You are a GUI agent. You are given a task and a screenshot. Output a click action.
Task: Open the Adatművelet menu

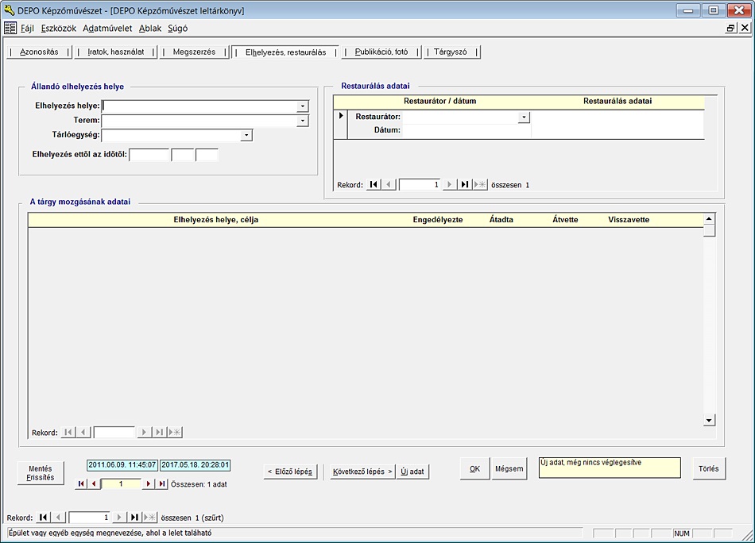click(x=107, y=28)
